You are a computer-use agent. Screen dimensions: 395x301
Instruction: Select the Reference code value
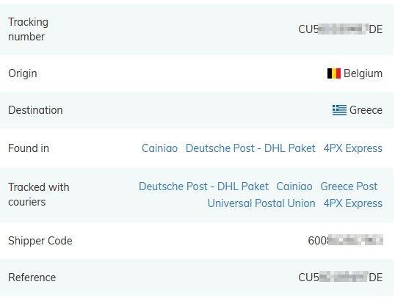pyautogui.click(x=341, y=278)
